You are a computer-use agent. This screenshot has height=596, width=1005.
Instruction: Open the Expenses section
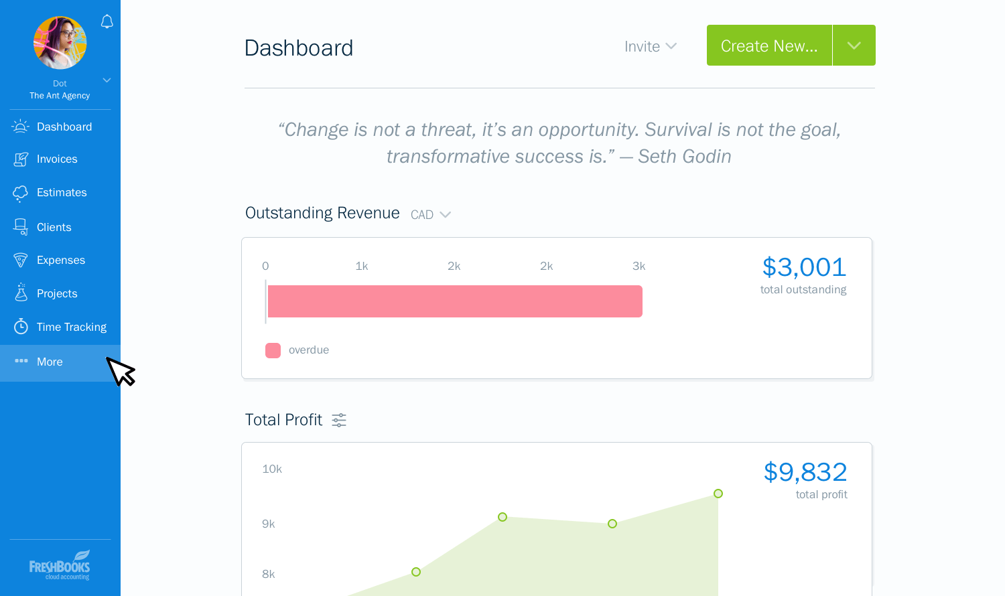point(20,260)
